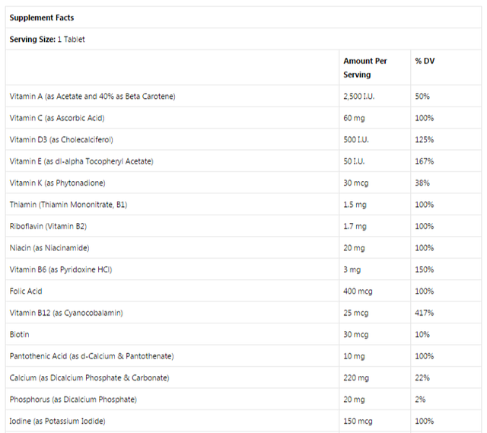Select Vitamin E's 167% daily value
The image size is (487, 433).
click(424, 161)
